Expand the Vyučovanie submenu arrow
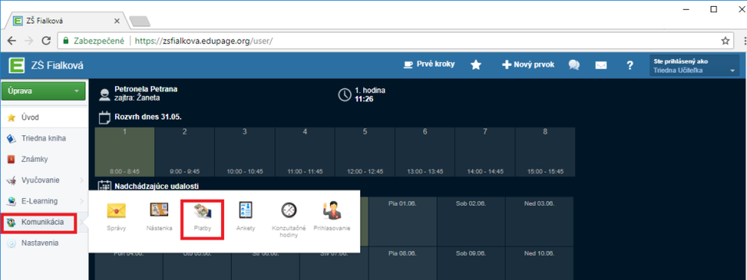Screen dimensions: 747x280 81,181
